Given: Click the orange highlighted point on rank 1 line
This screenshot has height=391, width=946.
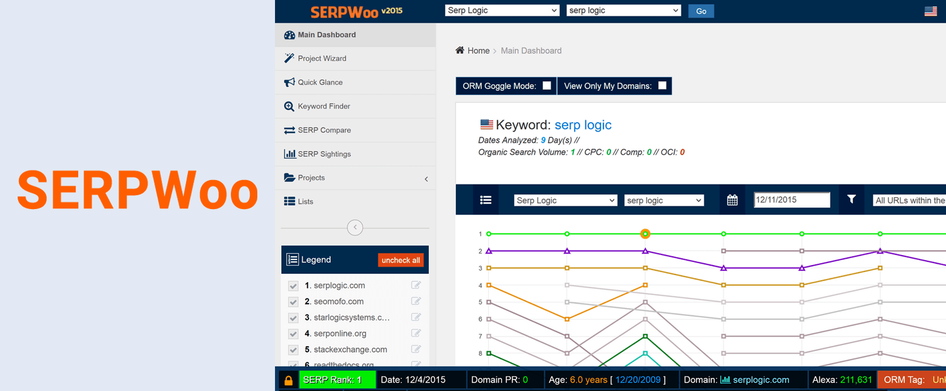Looking at the screenshot, I should (x=645, y=234).
